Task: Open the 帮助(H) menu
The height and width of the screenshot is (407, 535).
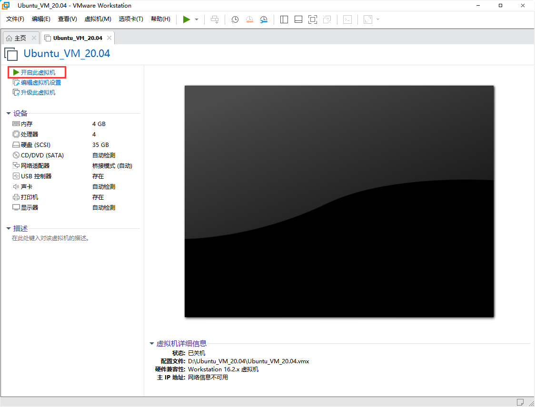Action: click(x=160, y=19)
